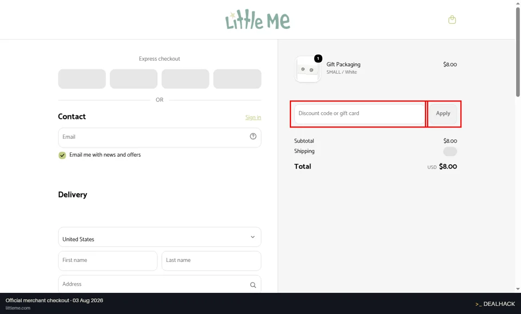Image resolution: width=521 pixels, height=314 pixels.
Task: Click the Contact heading
Action: 72,117
